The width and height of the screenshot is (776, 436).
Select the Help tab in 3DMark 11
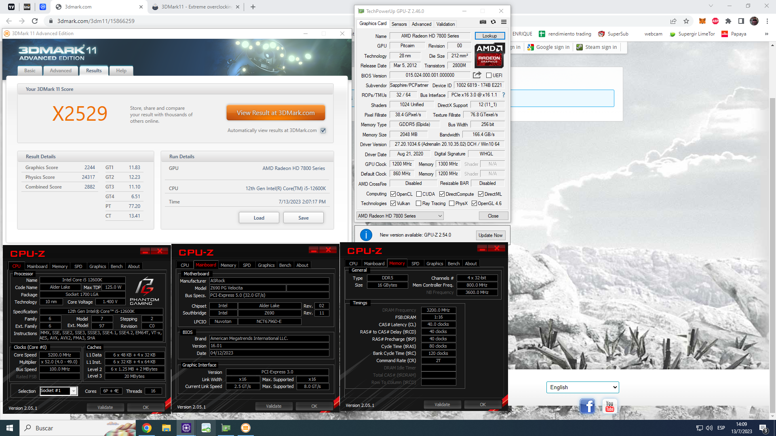tap(121, 71)
